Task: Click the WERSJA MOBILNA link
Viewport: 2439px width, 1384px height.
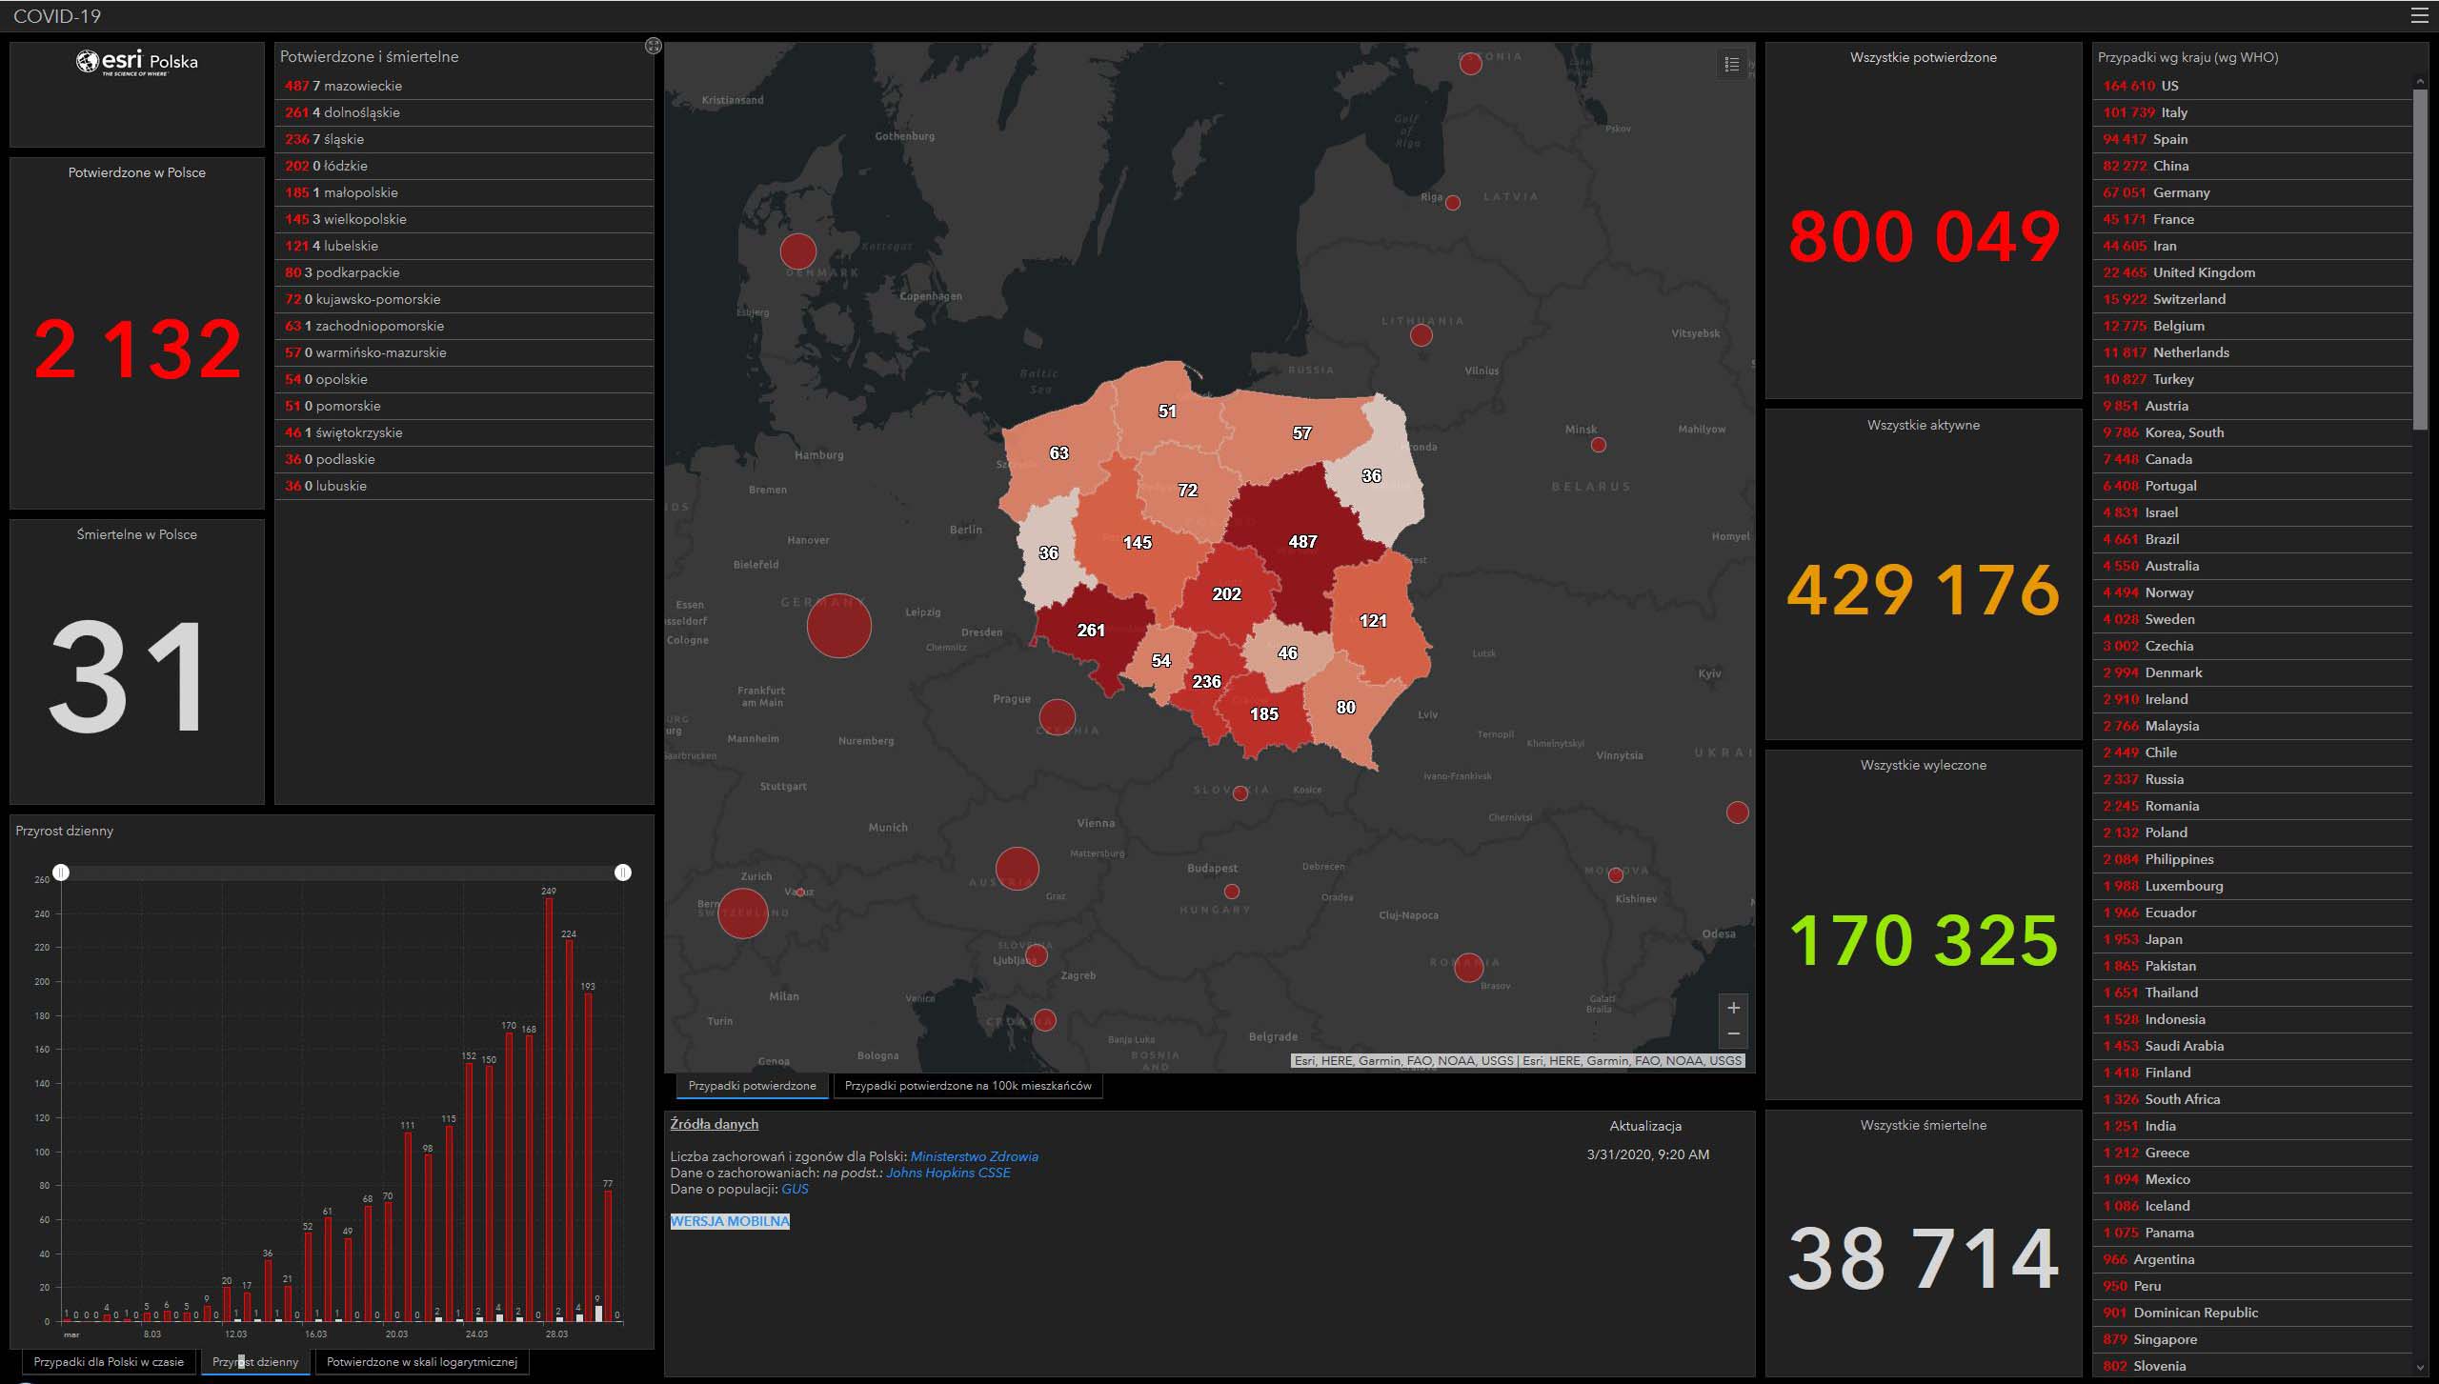Action: (x=730, y=1221)
